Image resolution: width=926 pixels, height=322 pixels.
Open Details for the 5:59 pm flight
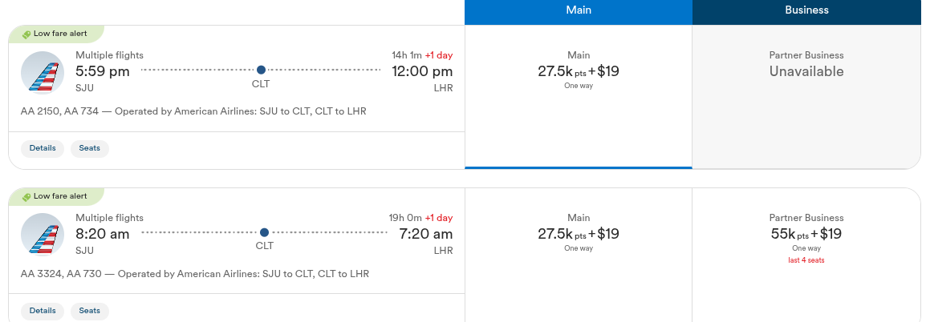43,148
